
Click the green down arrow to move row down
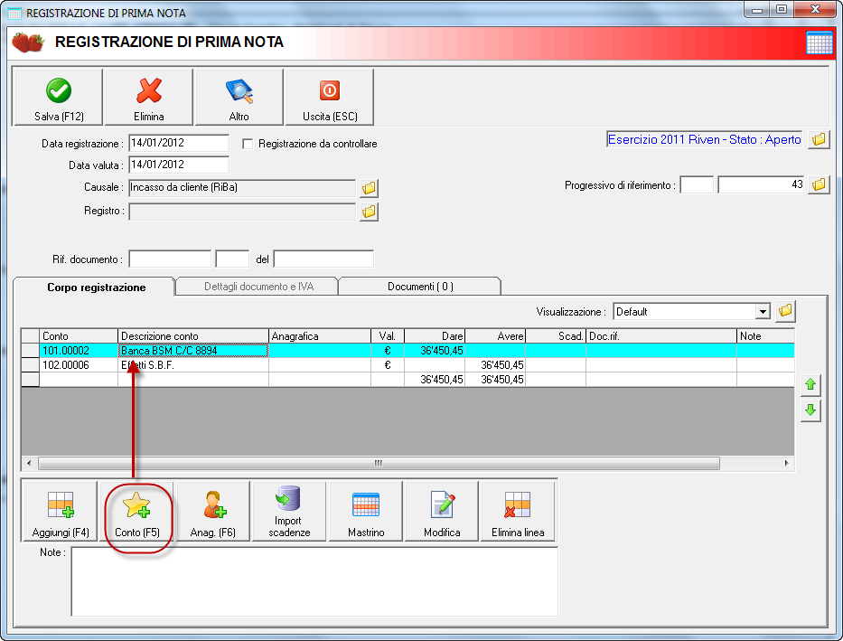click(x=810, y=410)
